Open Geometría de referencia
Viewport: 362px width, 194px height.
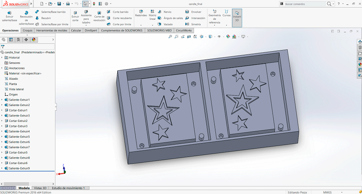click(x=214, y=17)
